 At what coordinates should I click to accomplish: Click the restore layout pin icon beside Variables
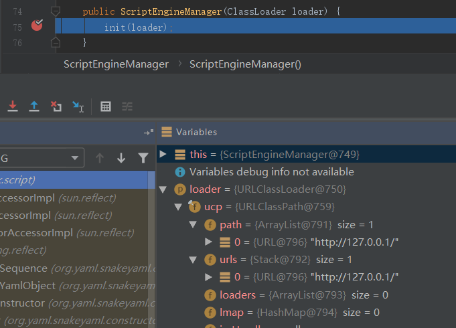148,133
